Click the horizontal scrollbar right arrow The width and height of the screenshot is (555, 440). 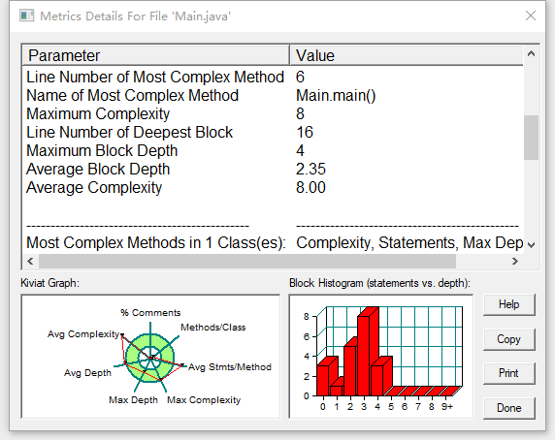pyautogui.click(x=515, y=261)
